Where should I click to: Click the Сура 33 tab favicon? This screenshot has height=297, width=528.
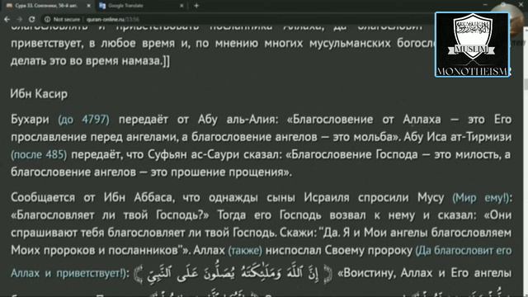pos(9,6)
